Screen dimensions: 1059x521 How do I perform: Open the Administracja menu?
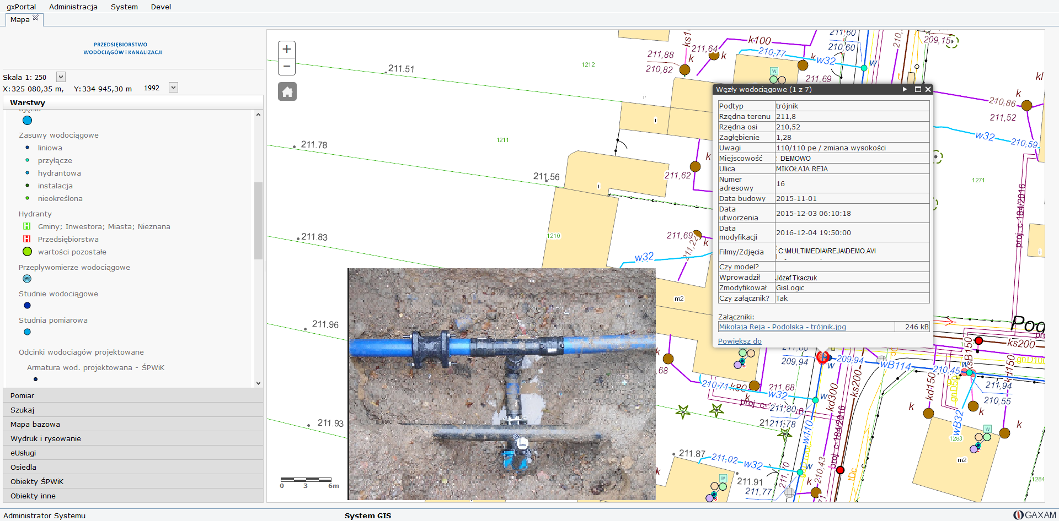coord(73,7)
